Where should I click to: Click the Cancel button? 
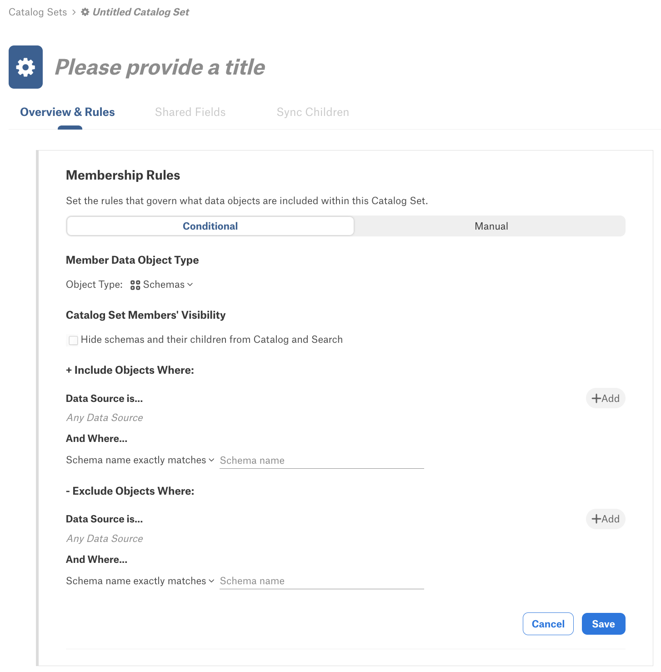(548, 624)
